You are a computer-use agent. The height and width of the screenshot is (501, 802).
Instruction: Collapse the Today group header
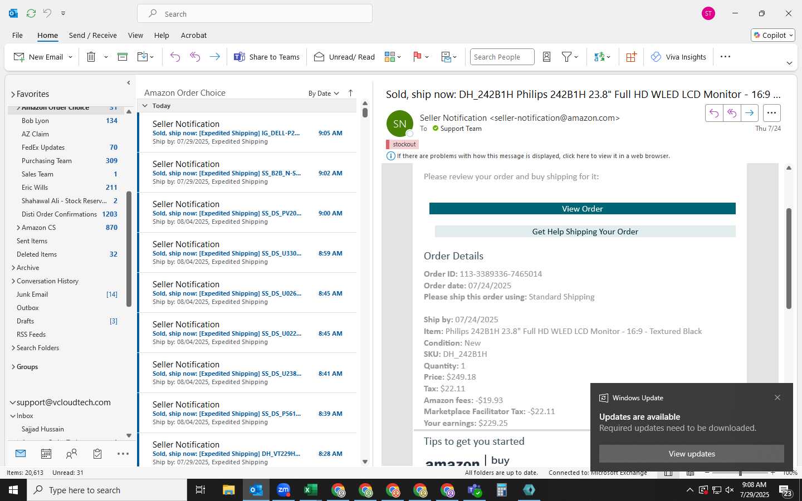(145, 106)
